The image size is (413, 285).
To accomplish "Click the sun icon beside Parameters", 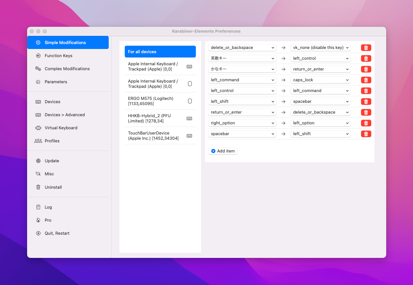I will pos(38,82).
